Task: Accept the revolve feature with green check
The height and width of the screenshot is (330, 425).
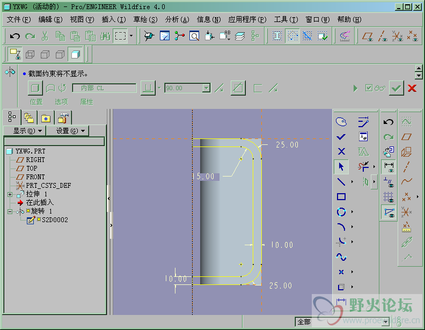Action: point(396,88)
